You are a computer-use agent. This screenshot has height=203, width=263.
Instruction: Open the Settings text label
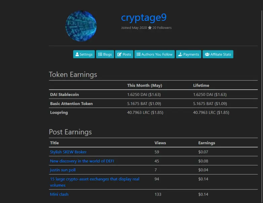pyautogui.click(x=86, y=54)
